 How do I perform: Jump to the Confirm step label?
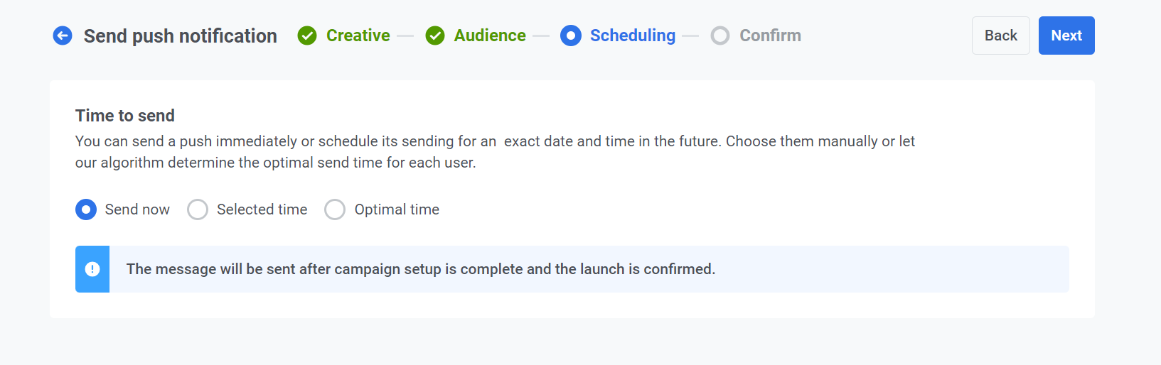(770, 36)
